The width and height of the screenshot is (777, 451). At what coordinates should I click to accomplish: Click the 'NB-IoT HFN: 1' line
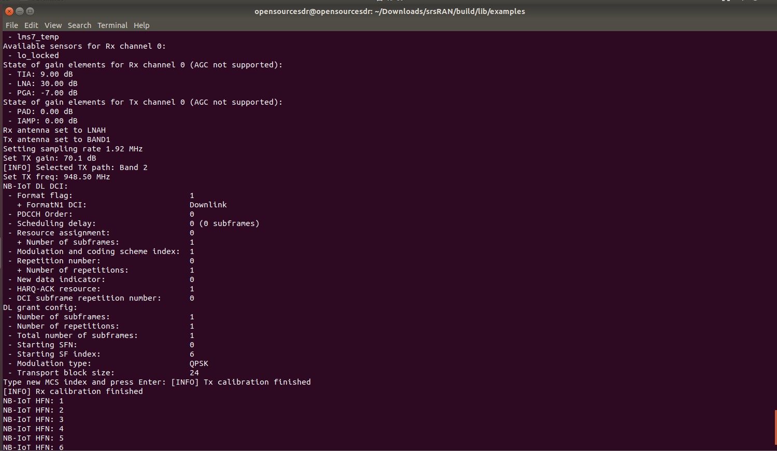[34, 401]
